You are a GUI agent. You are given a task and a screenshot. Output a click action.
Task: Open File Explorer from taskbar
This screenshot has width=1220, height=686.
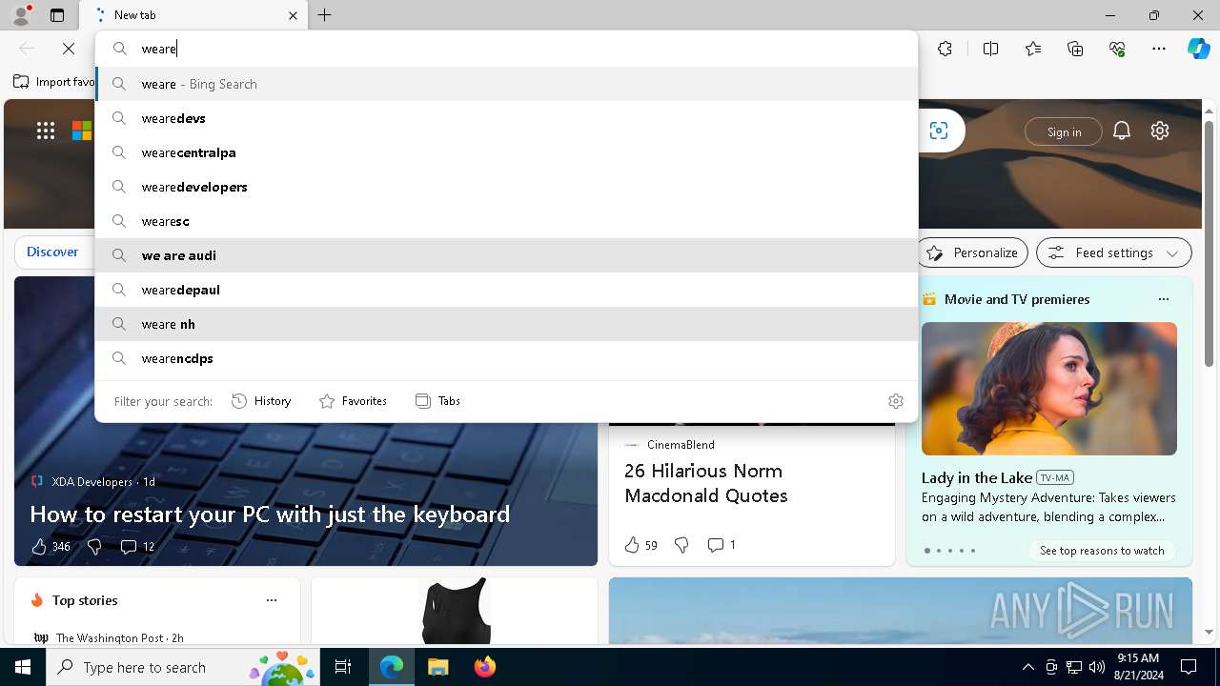(x=437, y=667)
